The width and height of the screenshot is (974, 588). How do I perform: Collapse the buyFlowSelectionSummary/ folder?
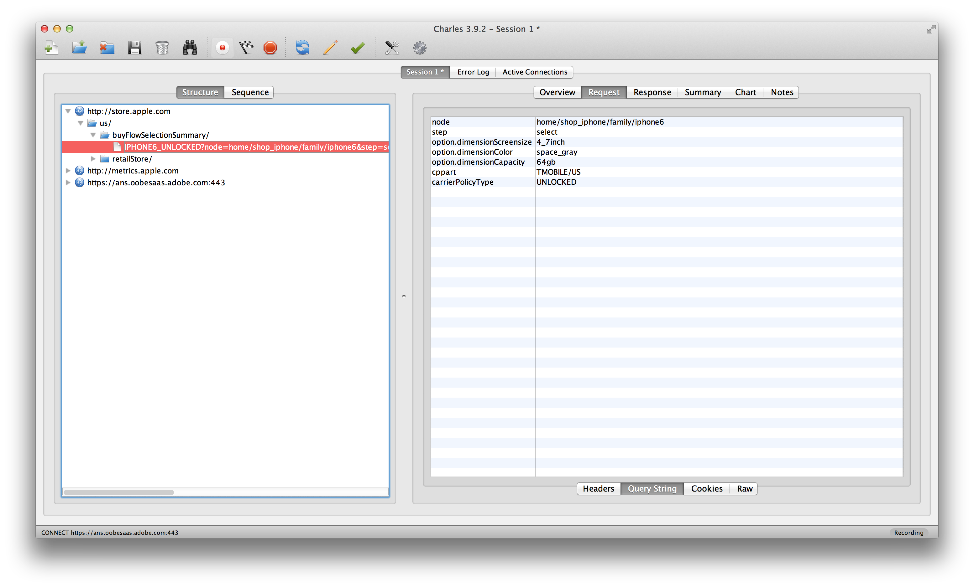click(93, 135)
